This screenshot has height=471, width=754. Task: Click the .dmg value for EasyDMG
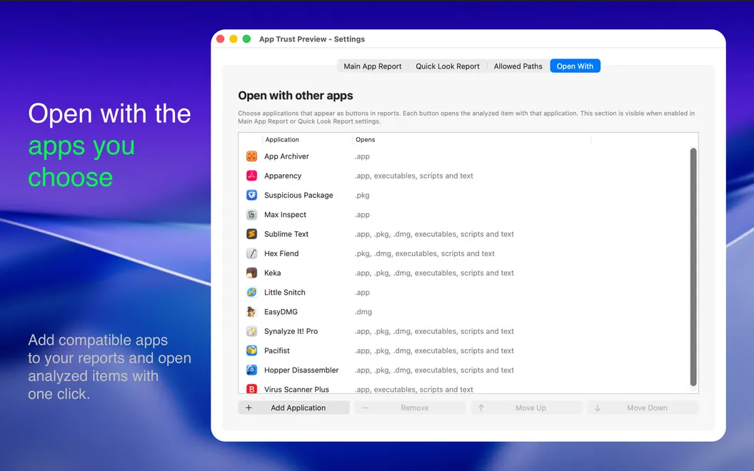tap(363, 312)
